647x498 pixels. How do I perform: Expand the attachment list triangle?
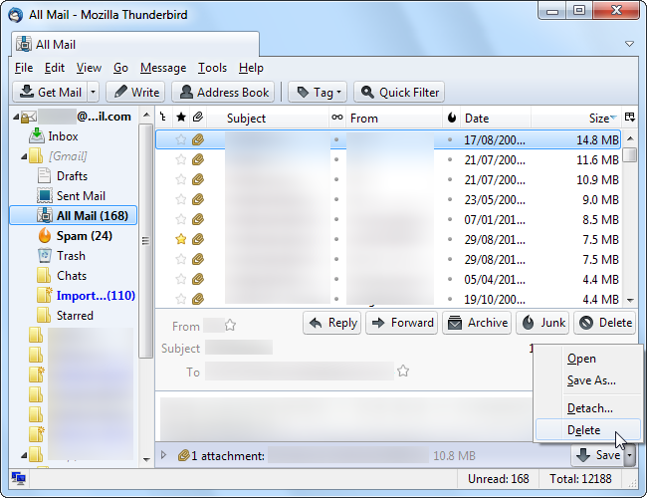coord(163,455)
